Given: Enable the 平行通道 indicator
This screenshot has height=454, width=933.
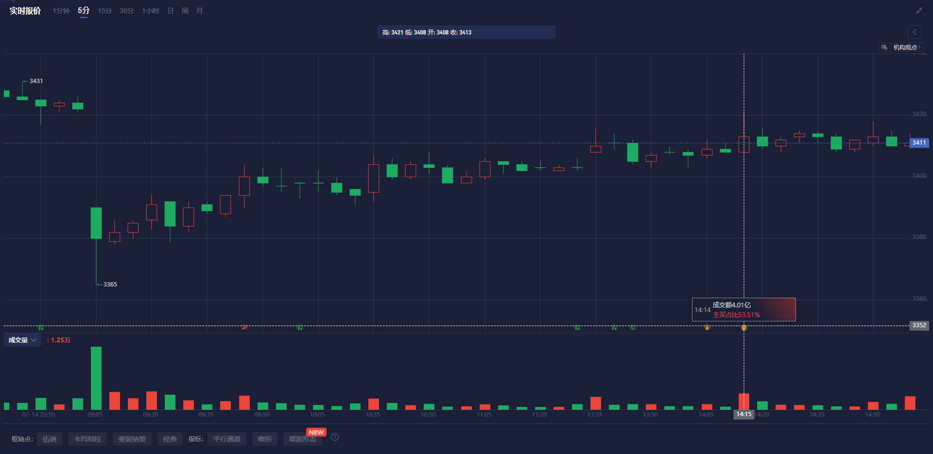Looking at the screenshot, I should point(226,439).
